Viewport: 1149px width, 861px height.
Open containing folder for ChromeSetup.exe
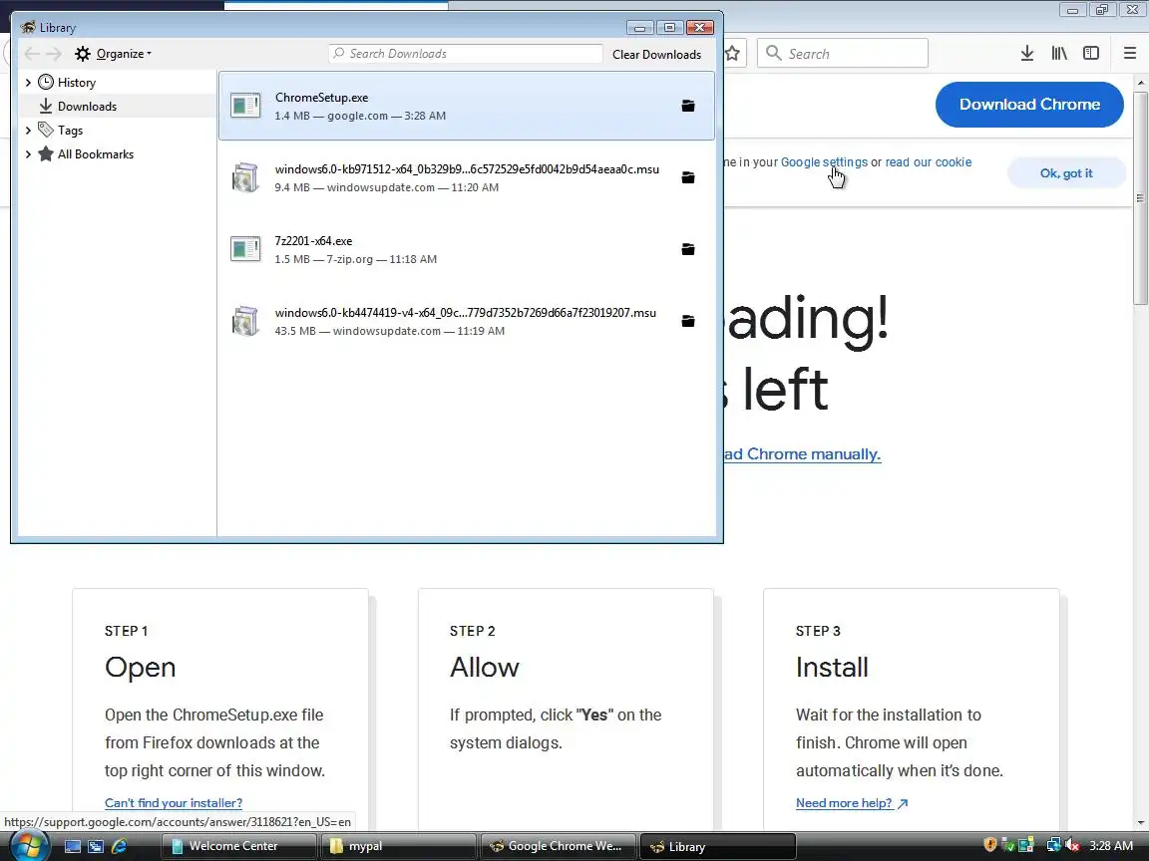tap(687, 107)
